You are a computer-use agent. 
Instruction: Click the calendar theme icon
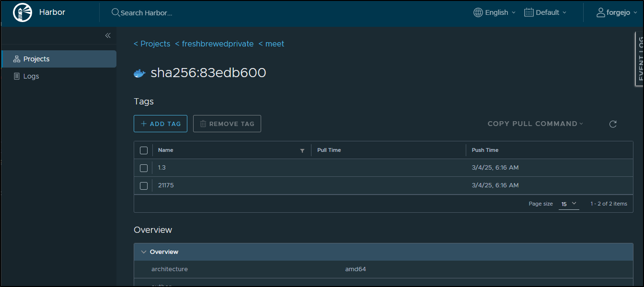529,12
